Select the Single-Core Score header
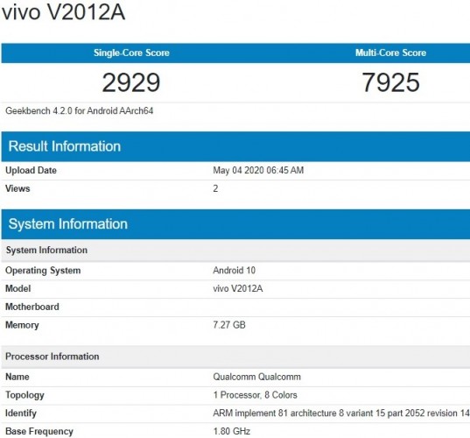The image size is (470, 438). [x=131, y=53]
